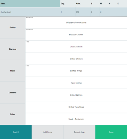Click the 3.50 amount in order row
Viewport: 127px width, 139px height.
(77, 12)
